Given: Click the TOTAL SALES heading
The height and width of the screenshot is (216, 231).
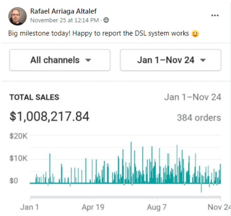Looking at the screenshot, I should 34,98.
